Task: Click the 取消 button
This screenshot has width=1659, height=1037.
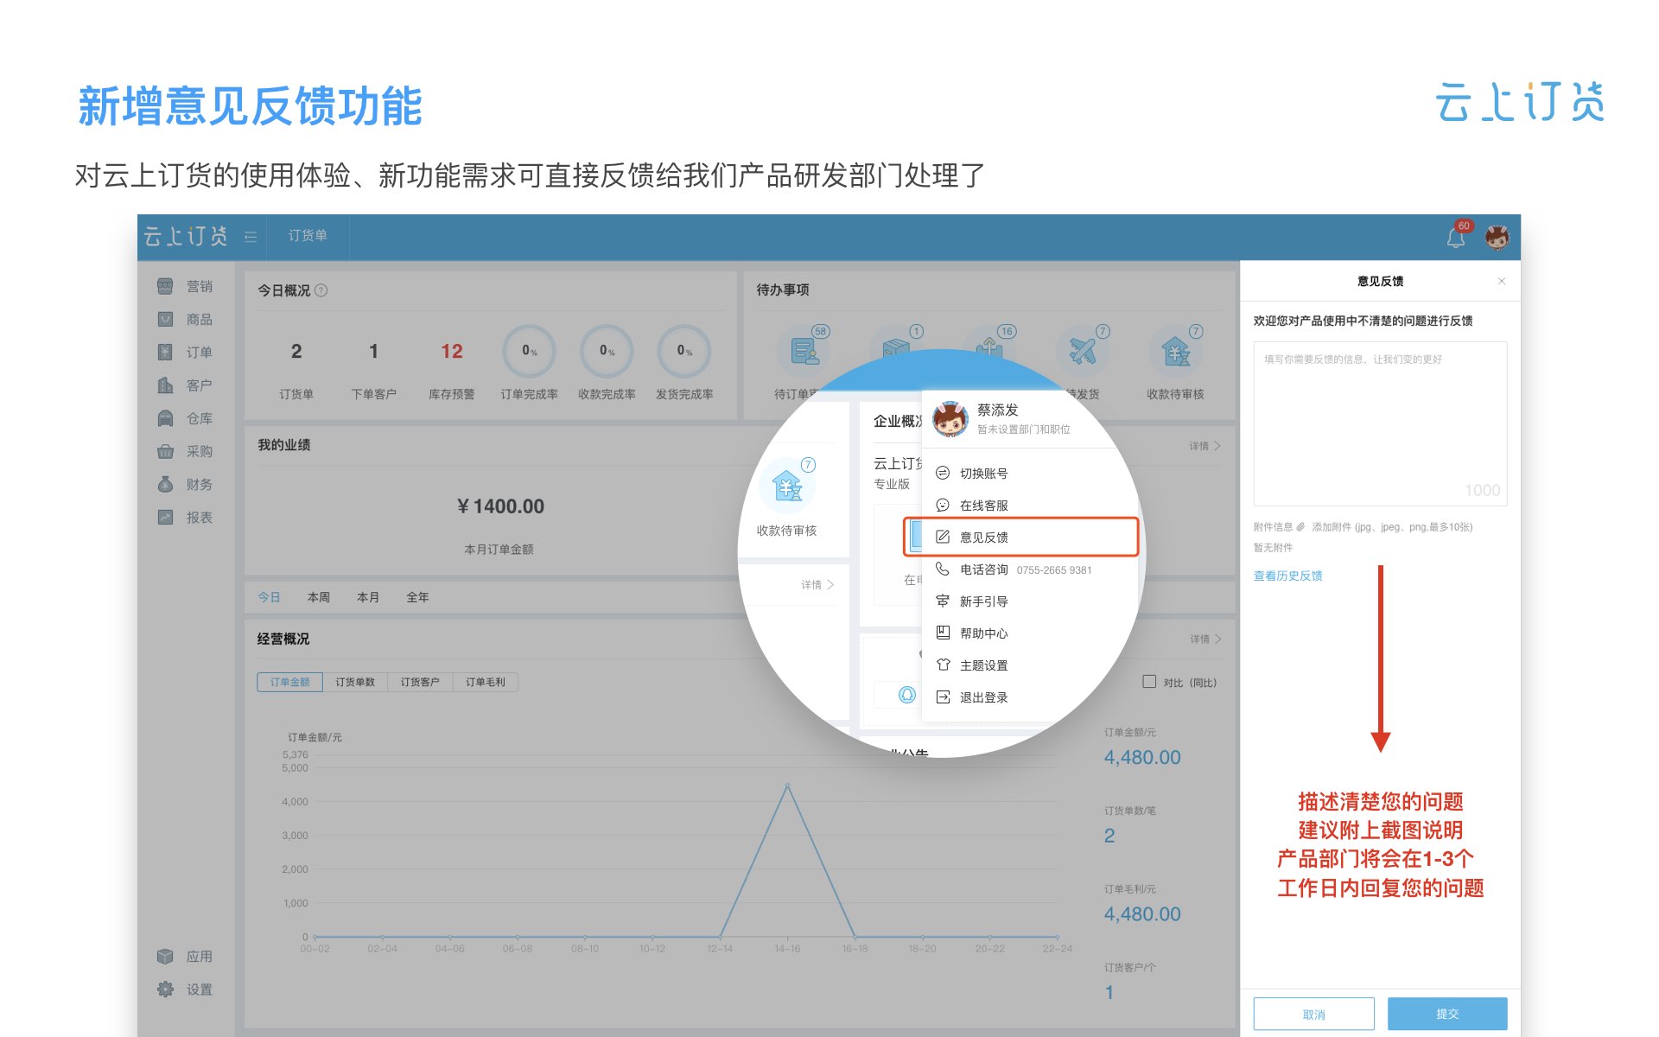Action: tap(1313, 1014)
